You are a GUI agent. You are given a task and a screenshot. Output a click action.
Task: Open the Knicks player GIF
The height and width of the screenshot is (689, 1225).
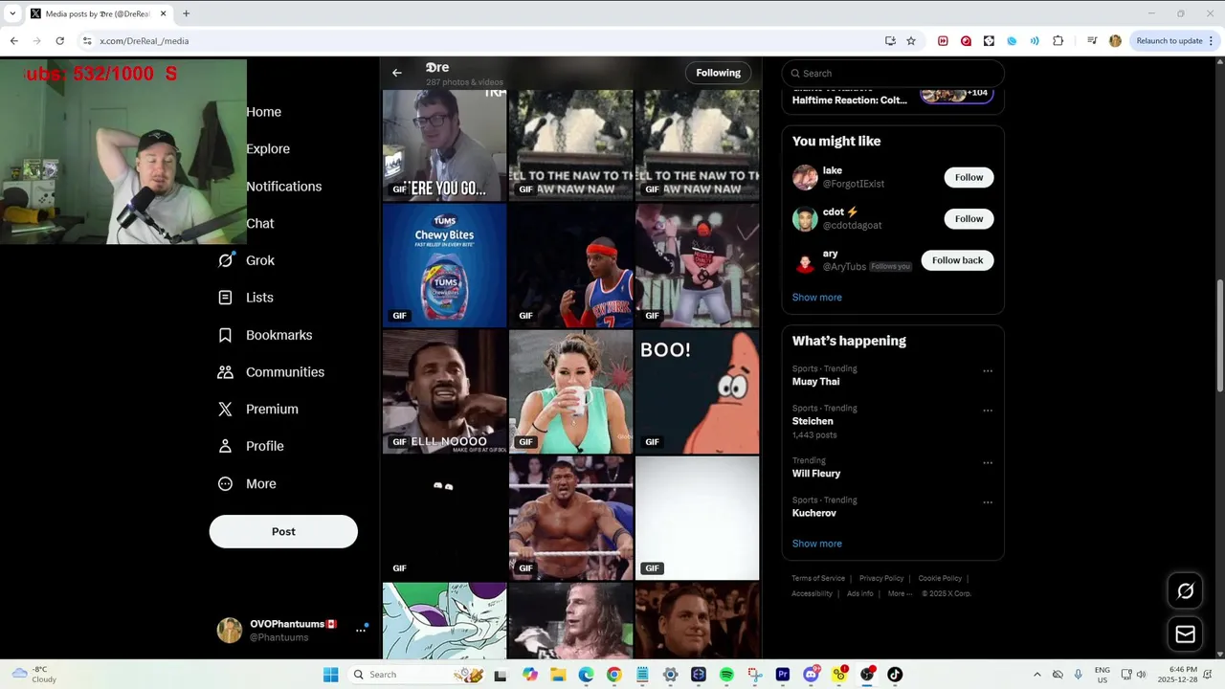pyautogui.click(x=570, y=265)
